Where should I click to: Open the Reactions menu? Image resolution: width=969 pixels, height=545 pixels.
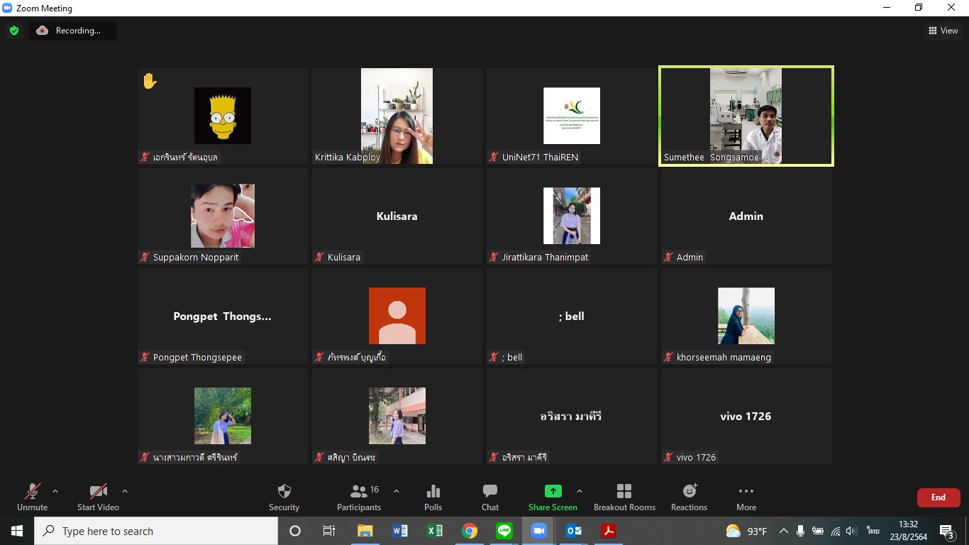(689, 497)
